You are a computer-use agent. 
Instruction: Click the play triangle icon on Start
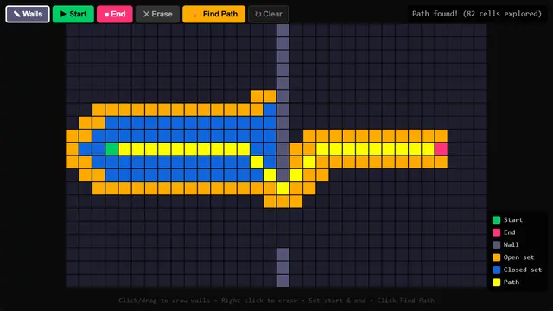coord(63,14)
